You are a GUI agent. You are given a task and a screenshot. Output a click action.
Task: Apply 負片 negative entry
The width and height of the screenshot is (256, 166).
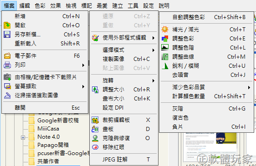(206, 127)
